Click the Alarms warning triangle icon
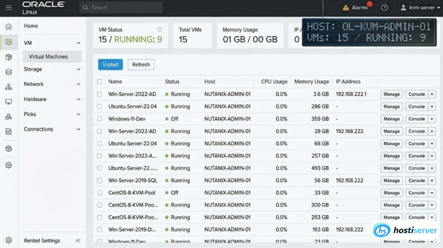The height and width of the screenshot is (248, 443). tap(346, 8)
